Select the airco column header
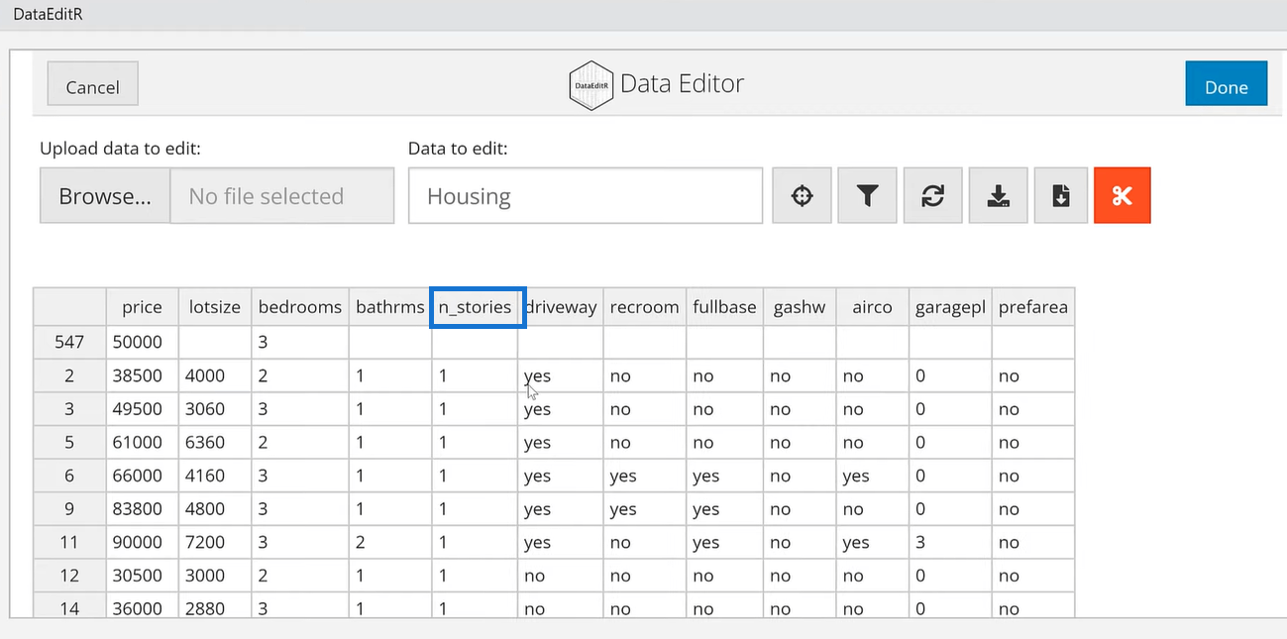1287x639 pixels. tap(872, 306)
